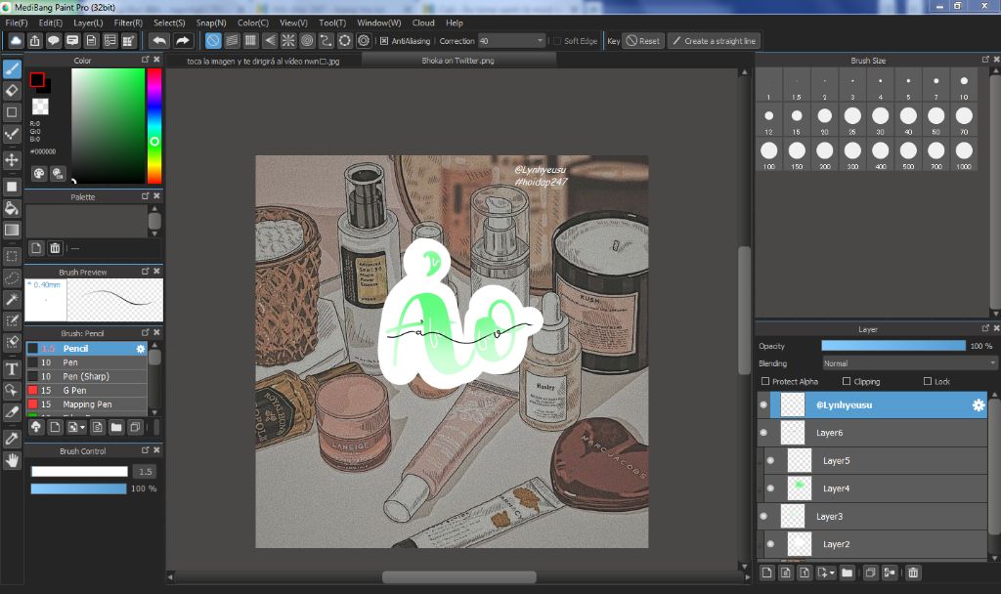Open settings gear for the Pencil brush
The width and height of the screenshot is (1001, 594).
click(x=141, y=349)
